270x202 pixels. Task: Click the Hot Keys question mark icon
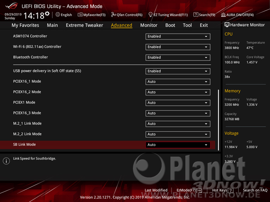231,190
